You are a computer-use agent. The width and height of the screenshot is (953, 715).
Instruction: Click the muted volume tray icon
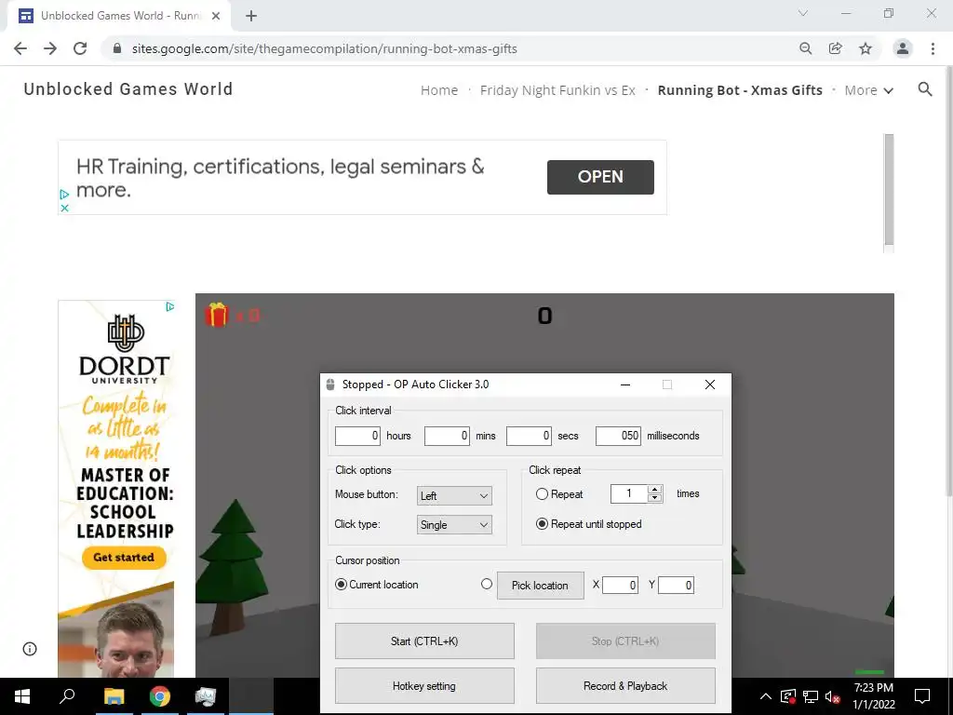[833, 696]
